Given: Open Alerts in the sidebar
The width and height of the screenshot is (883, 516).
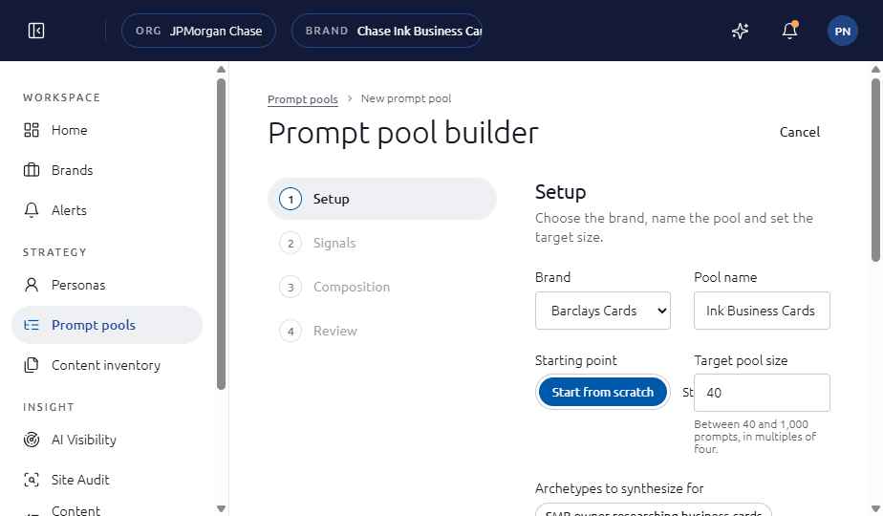Looking at the screenshot, I should [x=107, y=210].
